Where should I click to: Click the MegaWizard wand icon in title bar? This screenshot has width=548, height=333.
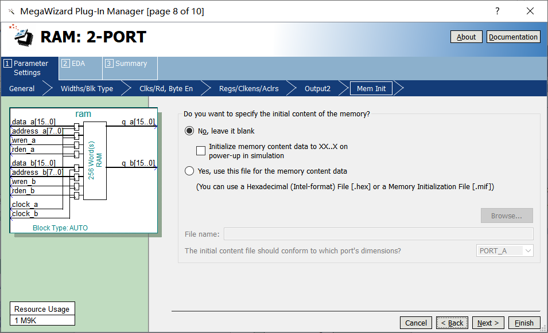11,11
